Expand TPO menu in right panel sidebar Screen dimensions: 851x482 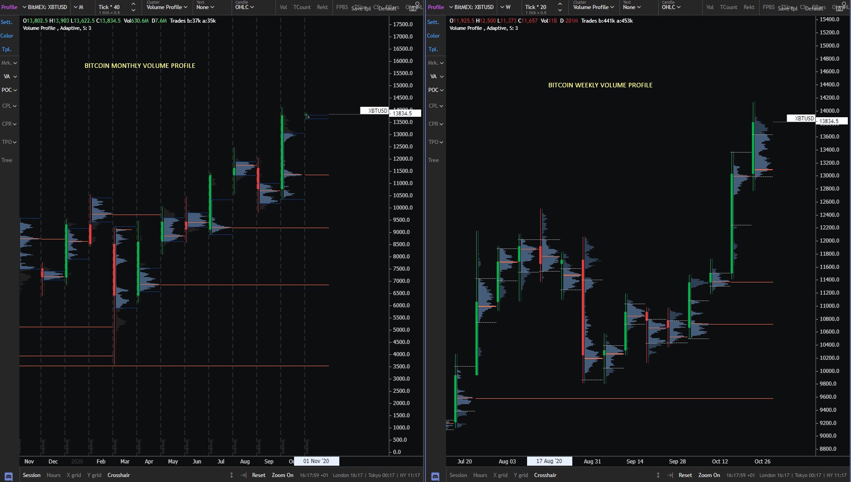436,142
